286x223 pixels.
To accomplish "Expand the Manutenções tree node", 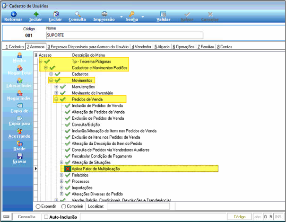I will pos(56,87).
